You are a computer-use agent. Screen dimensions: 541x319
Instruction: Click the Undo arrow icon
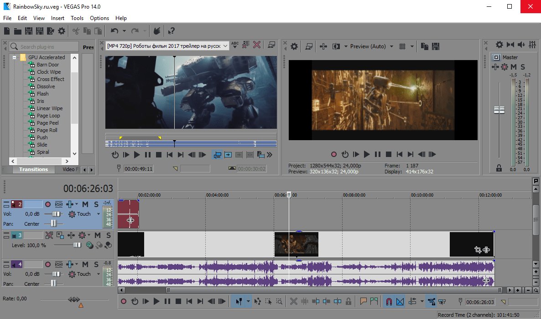pyautogui.click(x=114, y=31)
